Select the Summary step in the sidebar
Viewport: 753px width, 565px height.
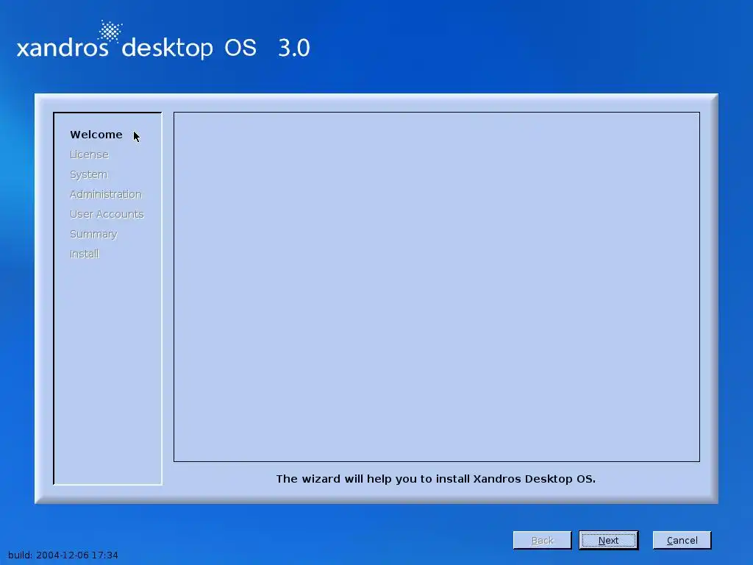[x=93, y=235]
